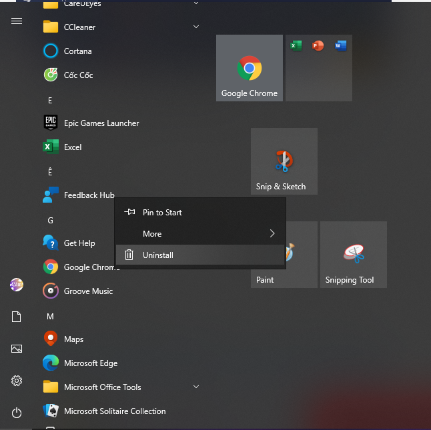Screen dimensions: 431x430
Task: Open Documents from the sidebar
Action: pyautogui.click(x=17, y=317)
